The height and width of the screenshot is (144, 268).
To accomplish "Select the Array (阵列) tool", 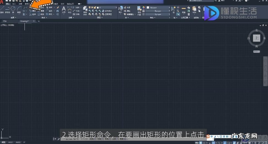I will 50,14.
